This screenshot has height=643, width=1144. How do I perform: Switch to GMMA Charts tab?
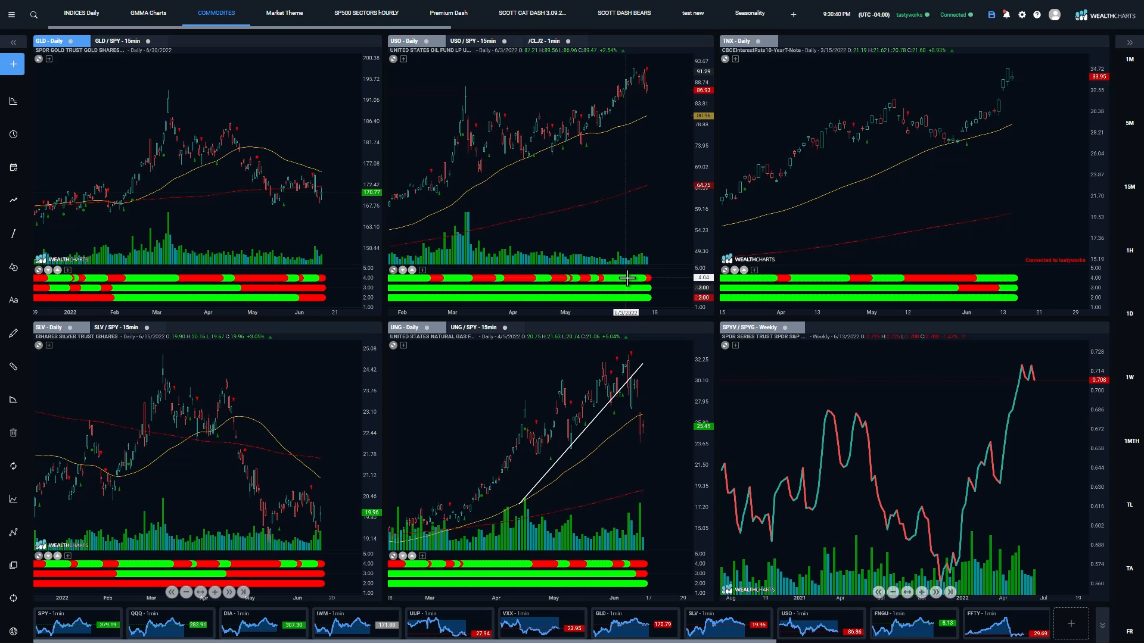(148, 13)
